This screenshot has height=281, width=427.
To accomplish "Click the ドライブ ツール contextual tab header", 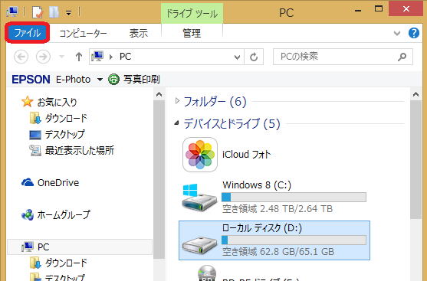I will [192, 13].
